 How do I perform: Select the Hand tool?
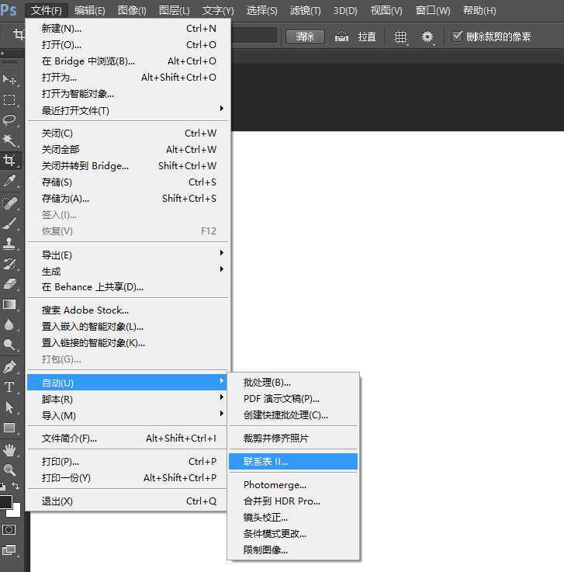click(10, 449)
